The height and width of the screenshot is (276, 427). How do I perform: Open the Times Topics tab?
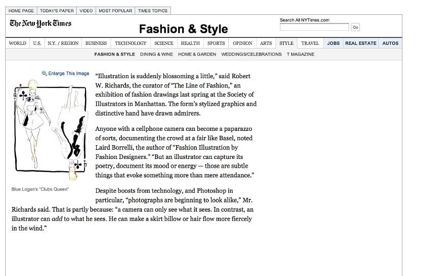click(x=153, y=11)
